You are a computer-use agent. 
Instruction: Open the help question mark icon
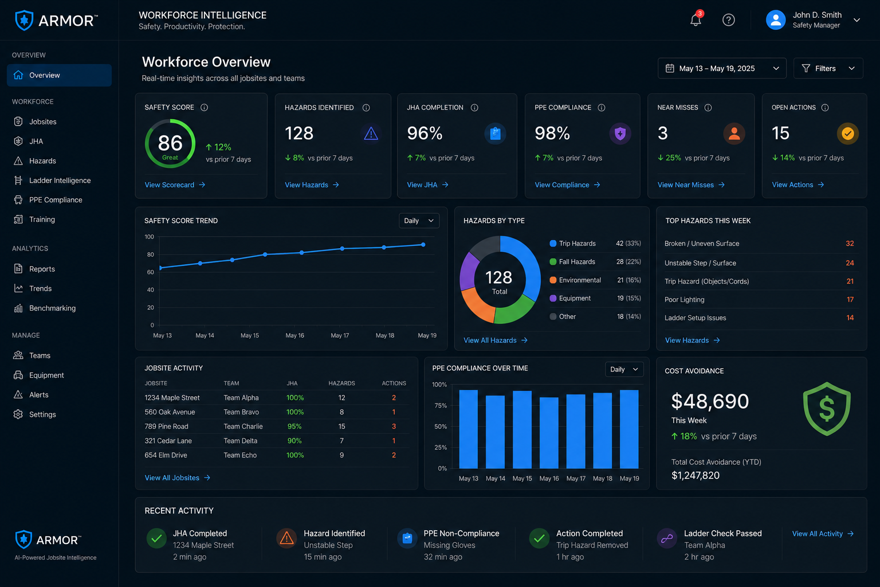(x=729, y=20)
